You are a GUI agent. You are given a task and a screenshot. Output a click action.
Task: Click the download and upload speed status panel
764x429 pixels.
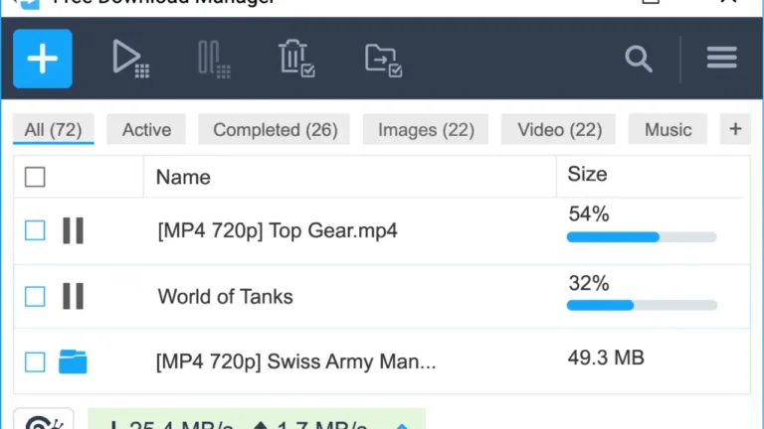257,419
